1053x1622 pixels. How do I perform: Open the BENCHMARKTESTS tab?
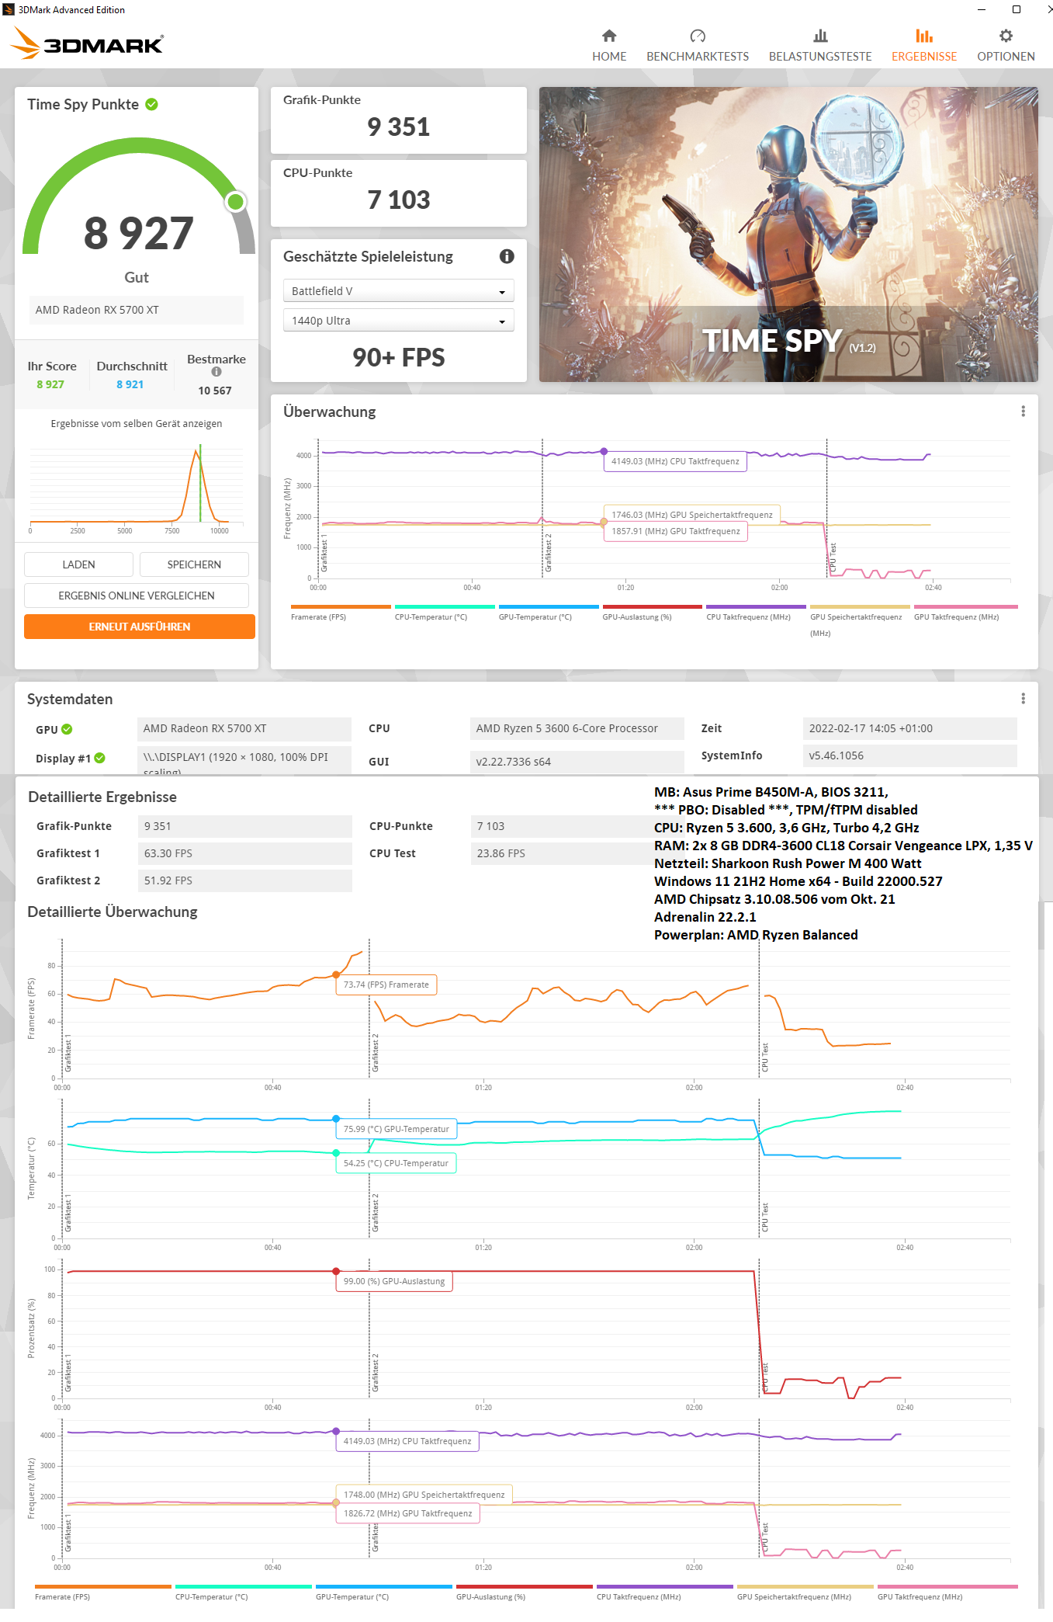click(698, 46)
